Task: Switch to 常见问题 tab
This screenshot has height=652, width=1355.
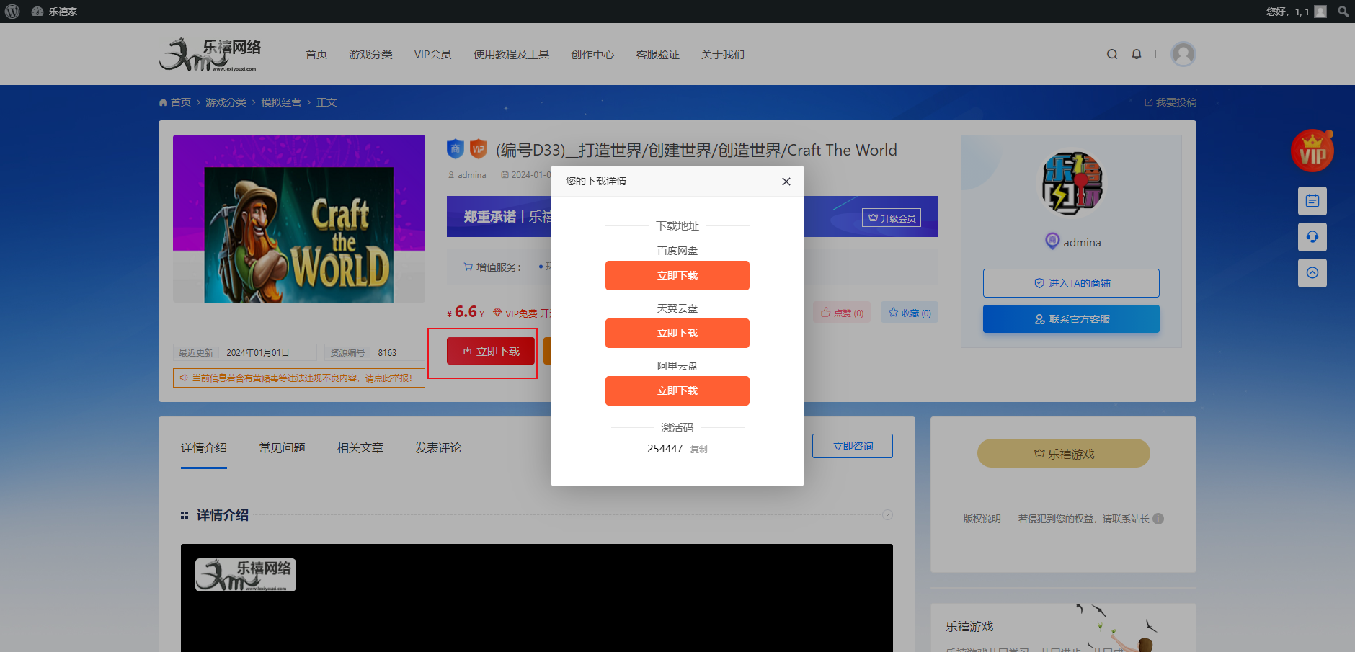Action: (x=282, y=448)
